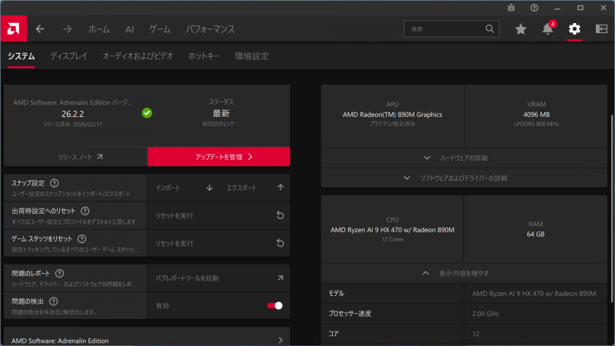This screenshot has width=615, height=346.
Task: Switch to the ホットキー tab
Action: click(x=204, y=56)
